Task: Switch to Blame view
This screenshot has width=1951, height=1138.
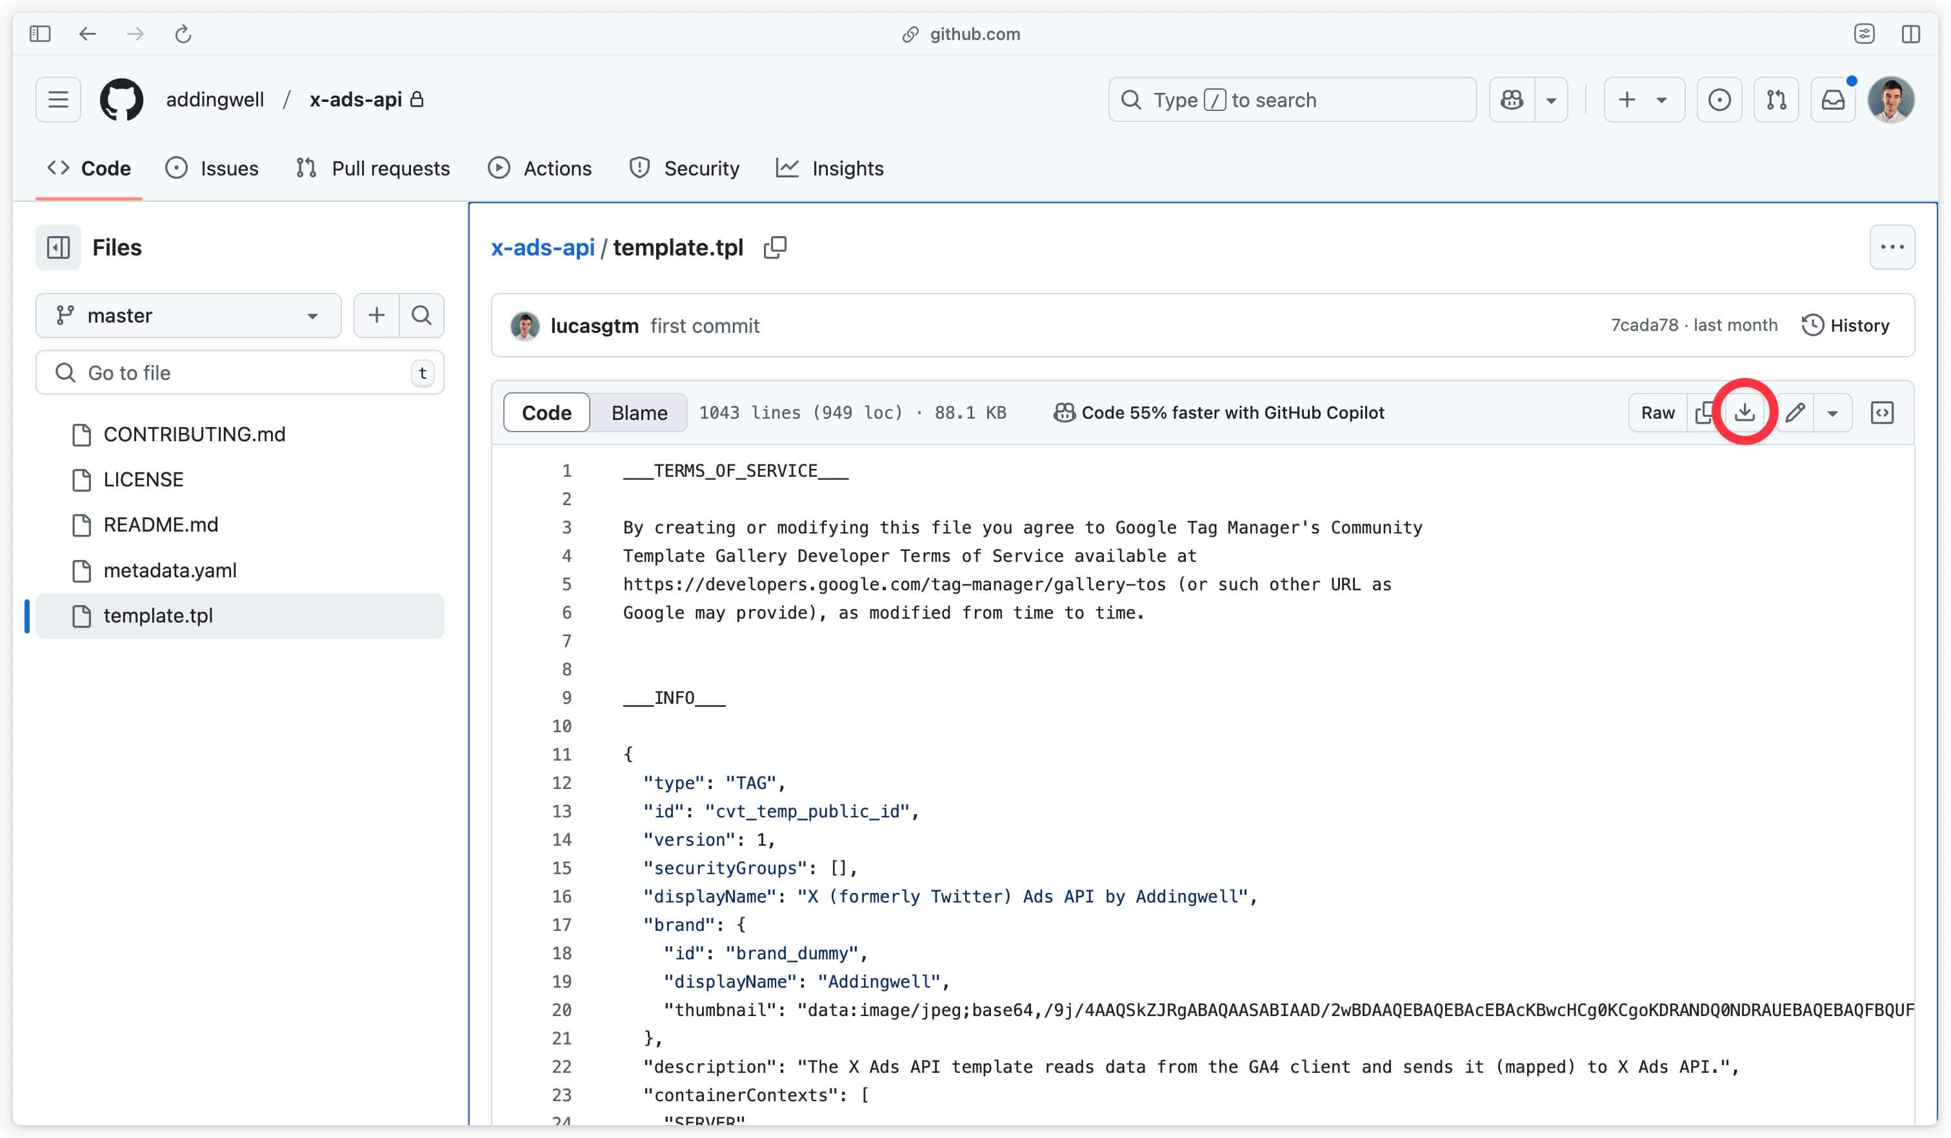Action: pyautogui.click(x=639, y=413)
